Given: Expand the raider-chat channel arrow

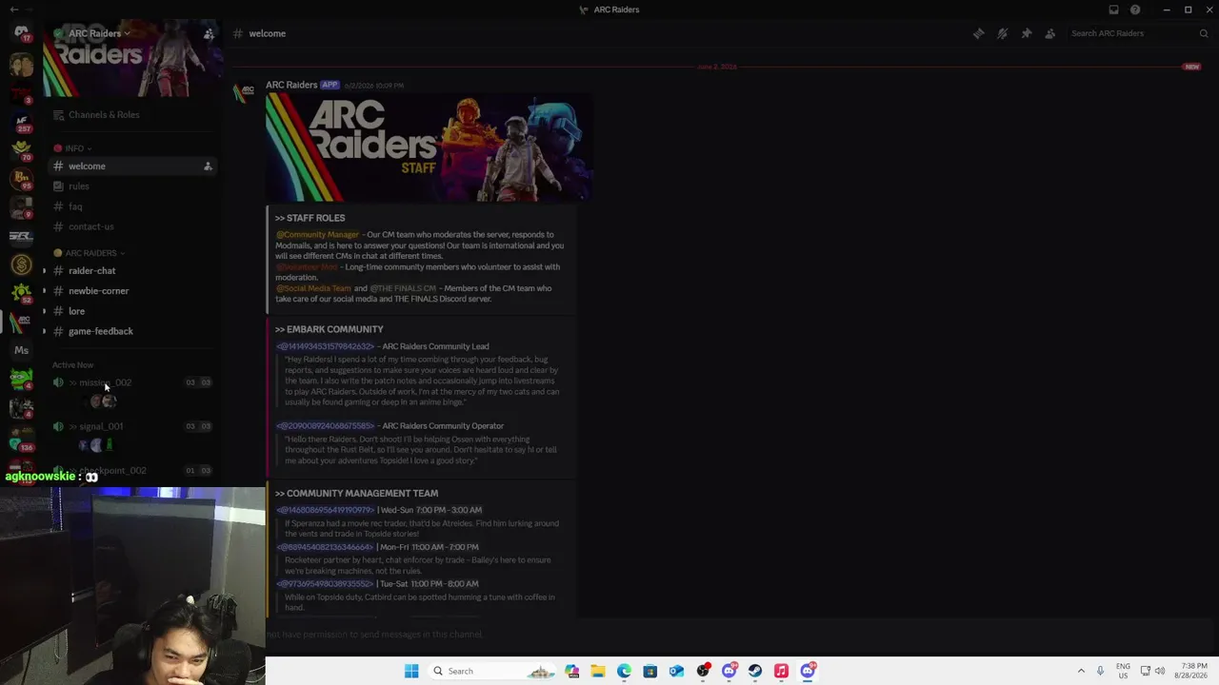Looking at the screenshot, I should [44, 271].
